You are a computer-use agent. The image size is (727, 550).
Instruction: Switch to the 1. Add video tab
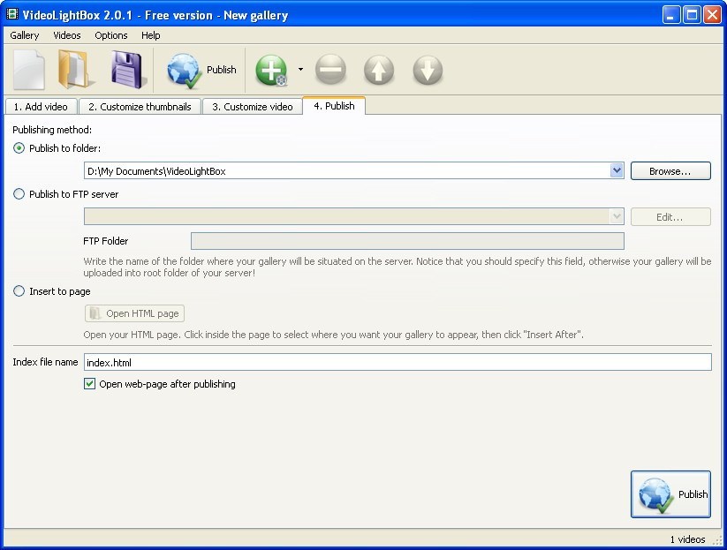coord(41,107)
